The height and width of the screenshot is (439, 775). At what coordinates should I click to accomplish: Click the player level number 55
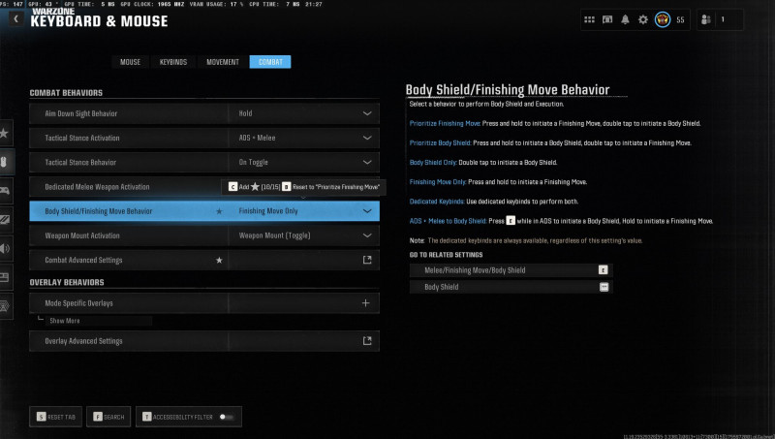click(680, 20)
